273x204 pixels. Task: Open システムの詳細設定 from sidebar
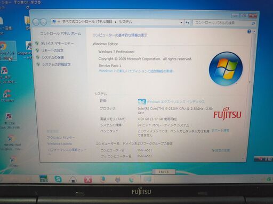[x=57, y=64]
